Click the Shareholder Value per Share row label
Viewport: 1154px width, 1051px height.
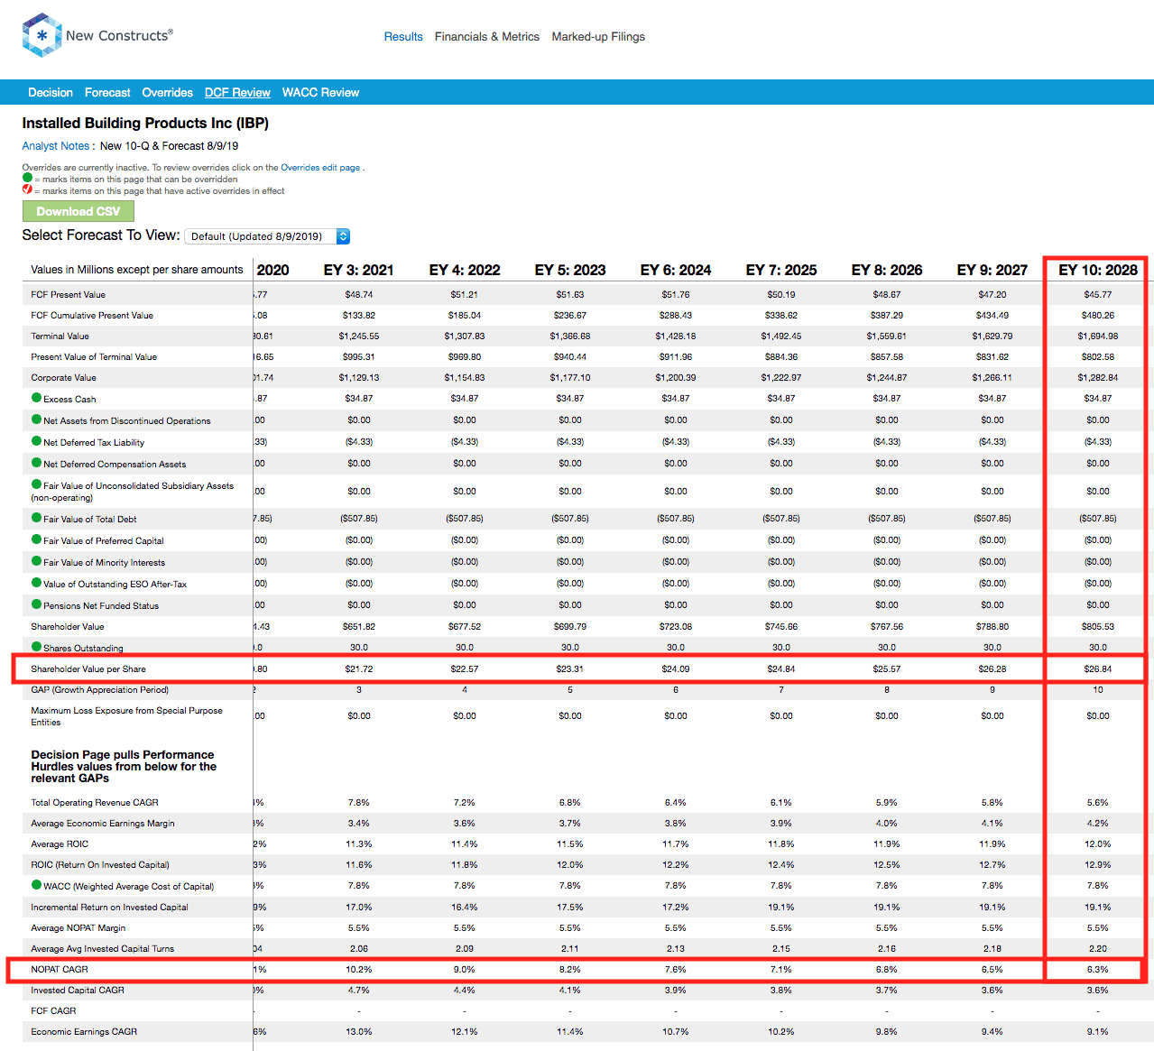tap(88, 669)
